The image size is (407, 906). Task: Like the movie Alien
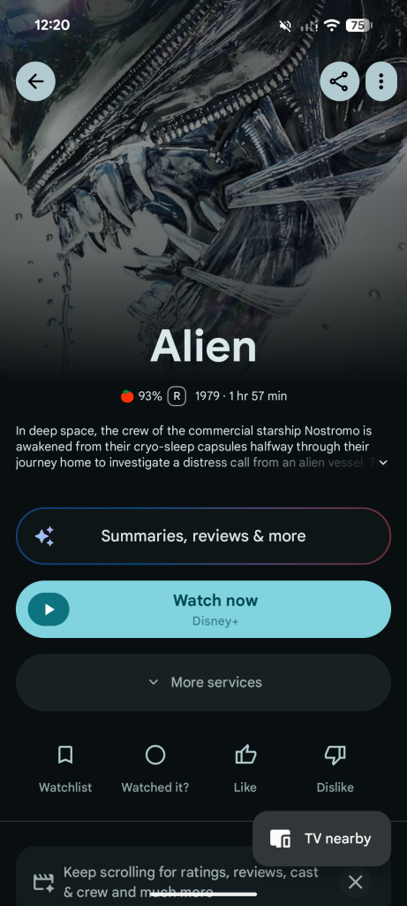245,769
